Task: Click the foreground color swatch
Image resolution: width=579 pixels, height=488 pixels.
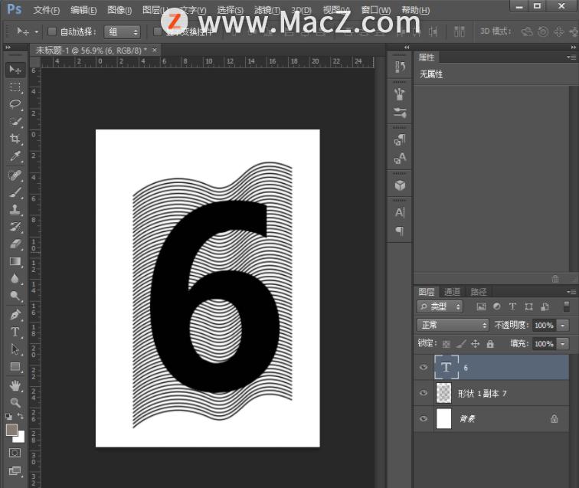Action: click(11, 430)
